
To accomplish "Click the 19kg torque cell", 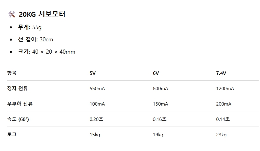I will point(158,135).
